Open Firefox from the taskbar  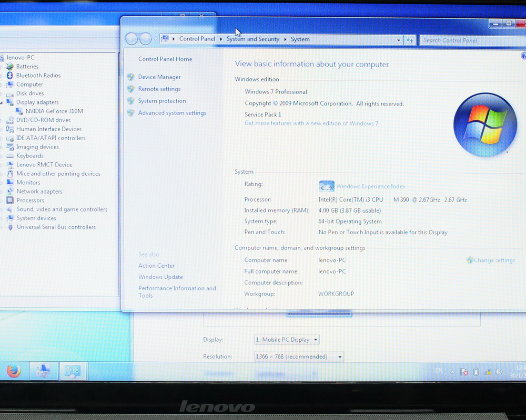tap(14, 371)
